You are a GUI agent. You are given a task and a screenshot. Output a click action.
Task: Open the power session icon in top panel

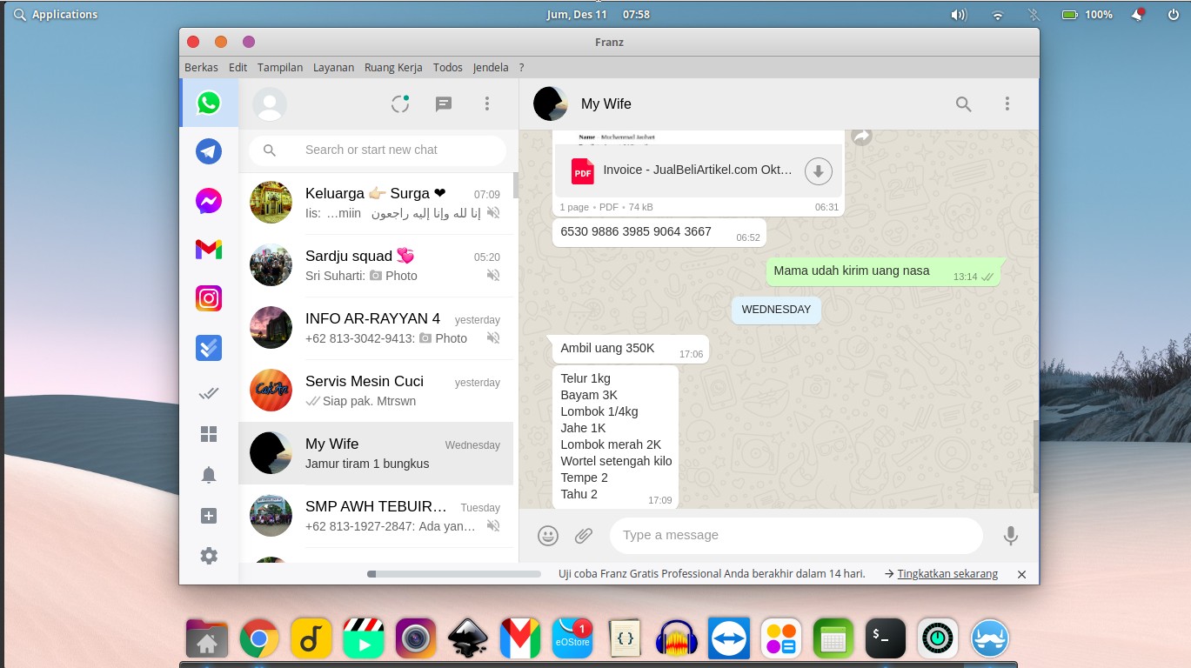point(1173,15)
